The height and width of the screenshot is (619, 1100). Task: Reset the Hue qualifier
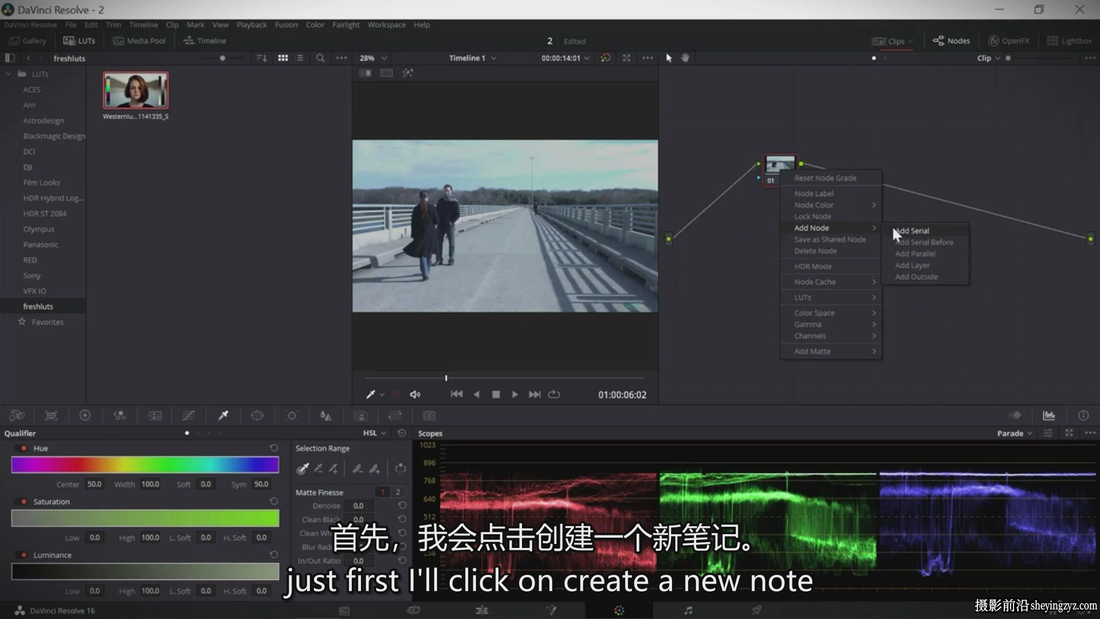coord(274,448)
